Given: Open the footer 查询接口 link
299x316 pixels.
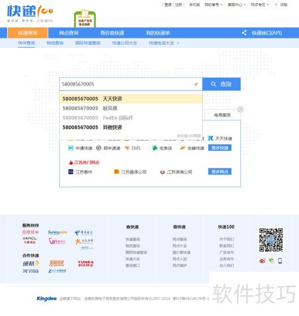Looking at the screenshot, I should [133, 265].
